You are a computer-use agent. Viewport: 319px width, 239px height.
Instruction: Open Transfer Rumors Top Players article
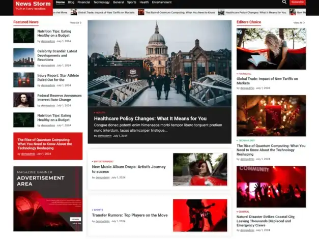[130, 215]
